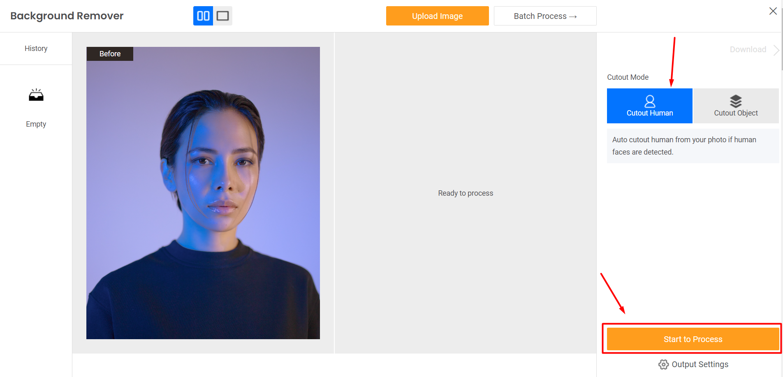Click the Output Settings gear icon
This screenshot has height=377, width=783.
663,364
